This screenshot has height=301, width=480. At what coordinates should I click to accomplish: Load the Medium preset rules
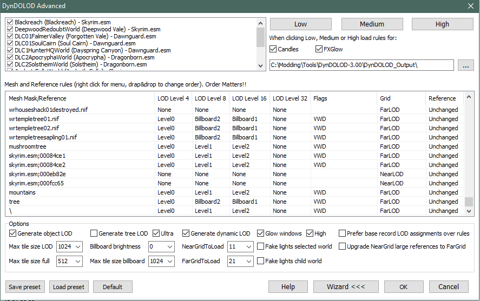(372, 24)
